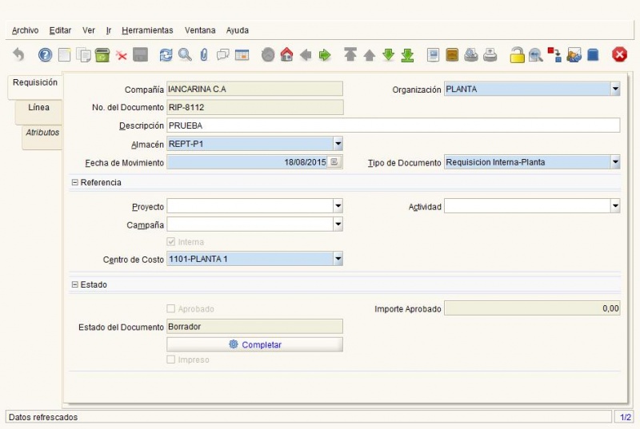The image size is (640, 429).
Task: Click the red X delete record icon
Action: (122, 55)
